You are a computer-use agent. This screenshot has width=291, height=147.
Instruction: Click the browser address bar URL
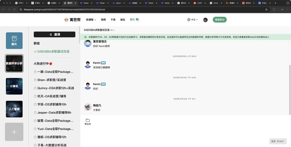[64, 9]
